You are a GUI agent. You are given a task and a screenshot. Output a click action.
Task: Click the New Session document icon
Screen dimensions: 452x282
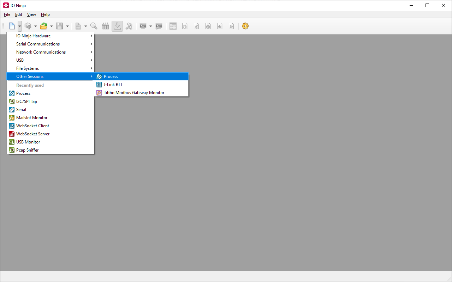pos(12,26)
